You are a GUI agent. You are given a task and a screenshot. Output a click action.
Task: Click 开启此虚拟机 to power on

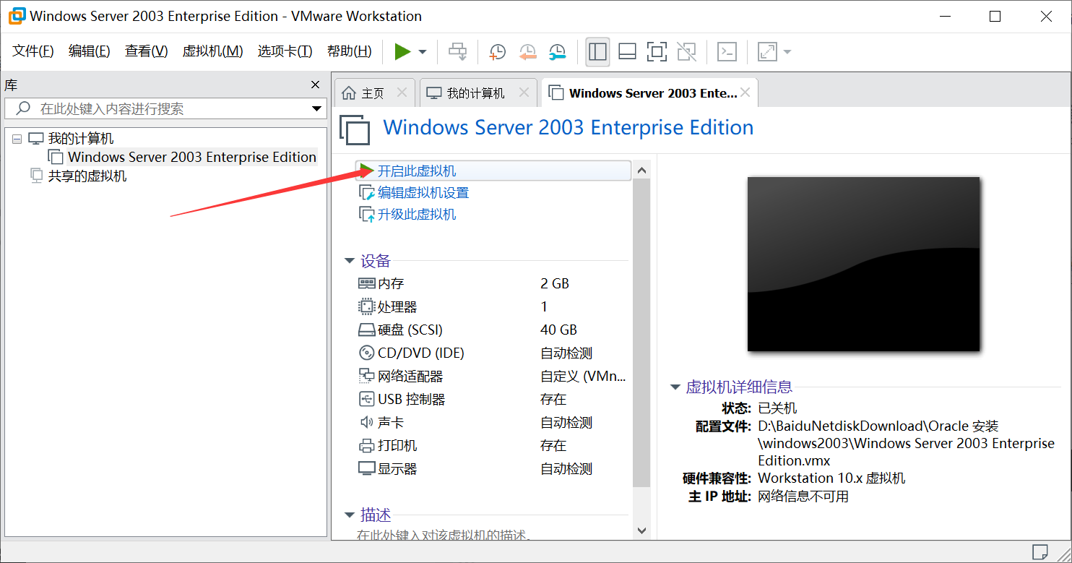(417, 171)
